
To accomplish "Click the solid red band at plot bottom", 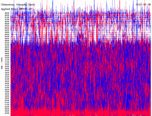I will click(x=81, y=113).
